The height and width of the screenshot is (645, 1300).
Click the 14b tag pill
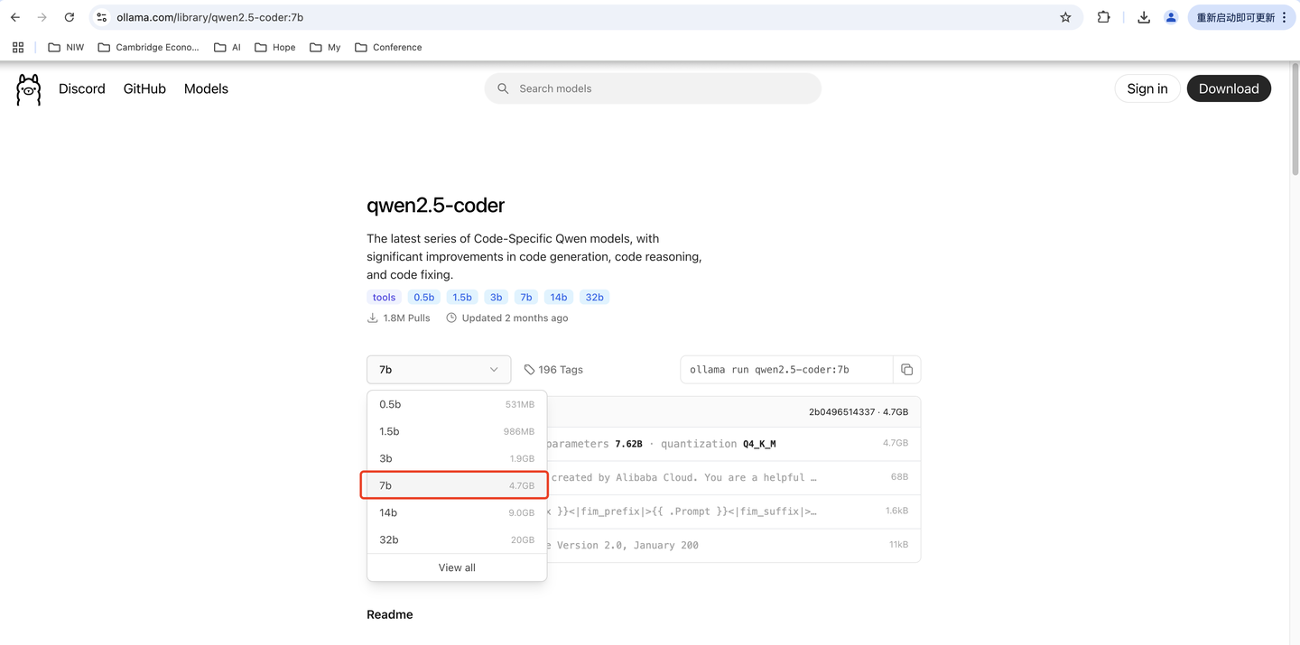pyautogui.click(x=559, y=297)
